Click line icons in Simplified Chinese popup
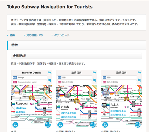 [77, 109]
